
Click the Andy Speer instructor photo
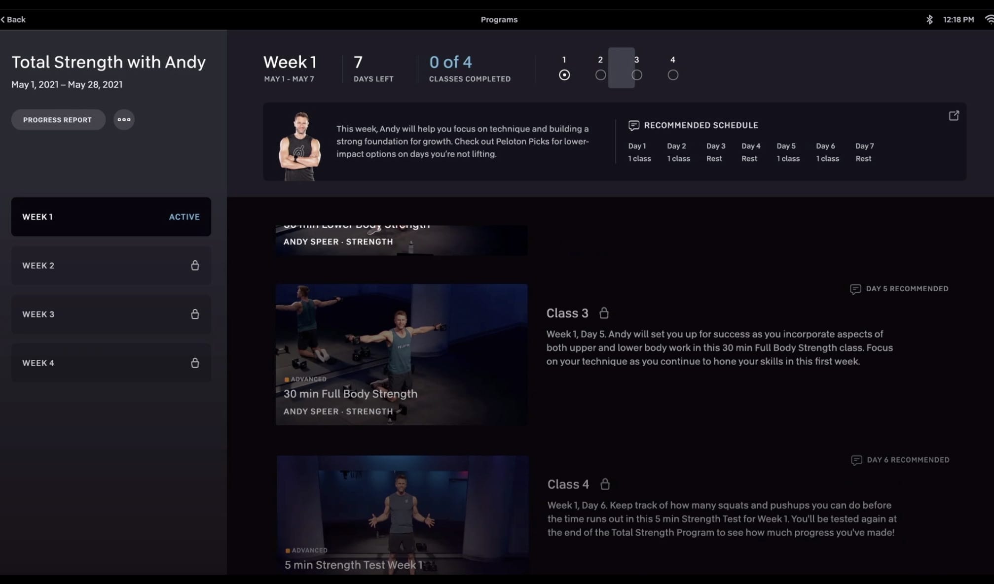tap(299, 146)
